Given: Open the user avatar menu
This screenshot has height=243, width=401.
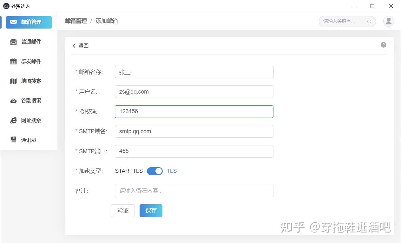Looking at the screenshot, I should (x=388, y=21).
